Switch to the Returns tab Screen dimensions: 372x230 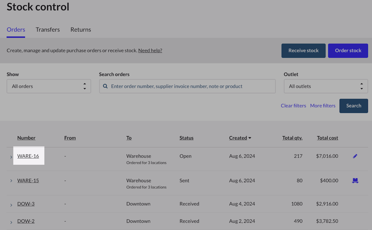coord(81,30)
